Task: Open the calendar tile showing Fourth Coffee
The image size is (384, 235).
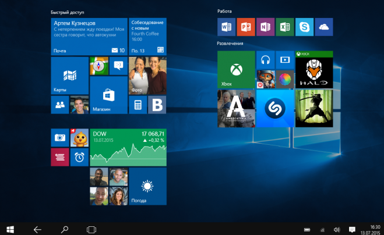Action: (x=147, y=36)
